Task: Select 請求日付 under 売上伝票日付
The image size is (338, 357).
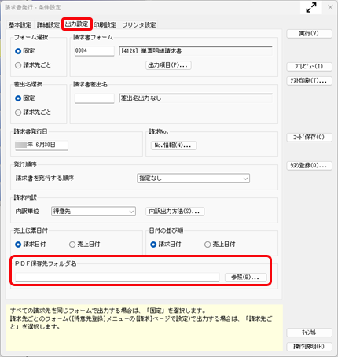Action: coord(31,245)
